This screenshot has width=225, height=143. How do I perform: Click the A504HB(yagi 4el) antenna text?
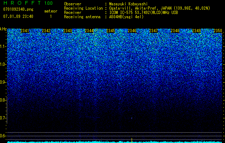click(x=126, y=17)
